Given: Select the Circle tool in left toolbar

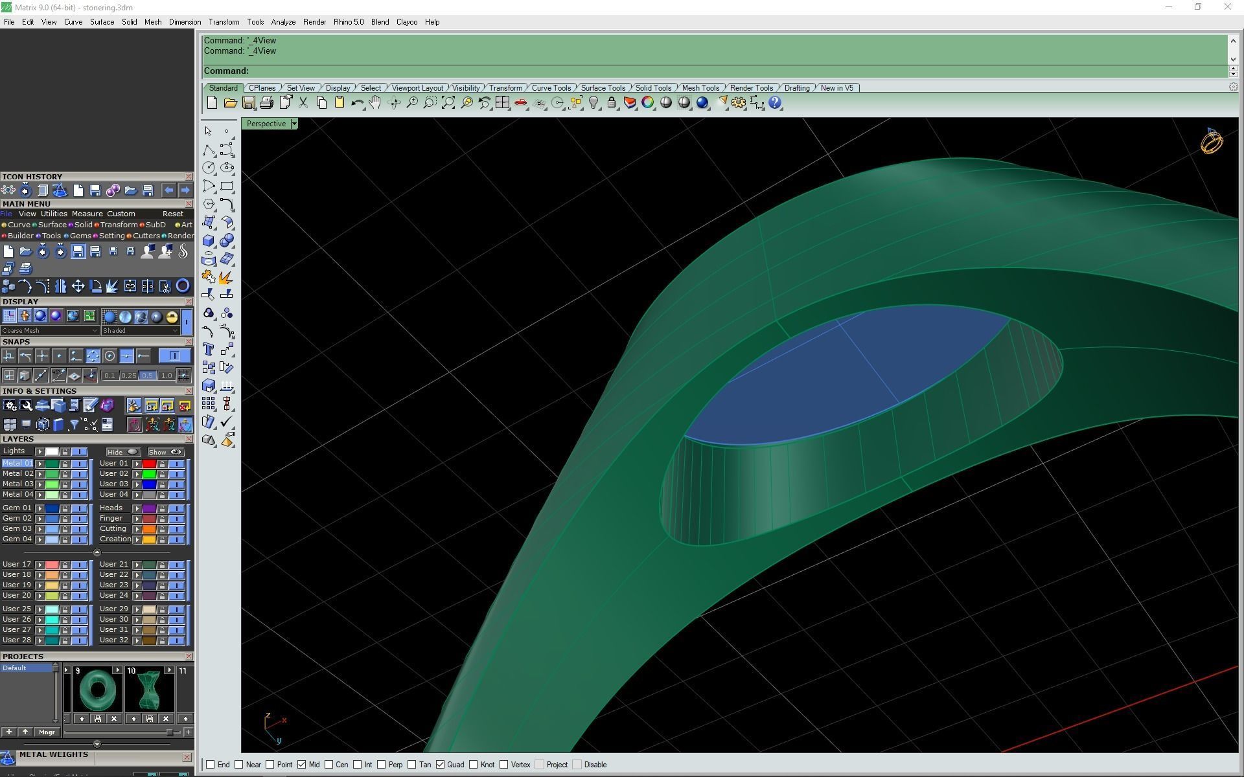Looking at the screenshot, I should tap(209, 168).
